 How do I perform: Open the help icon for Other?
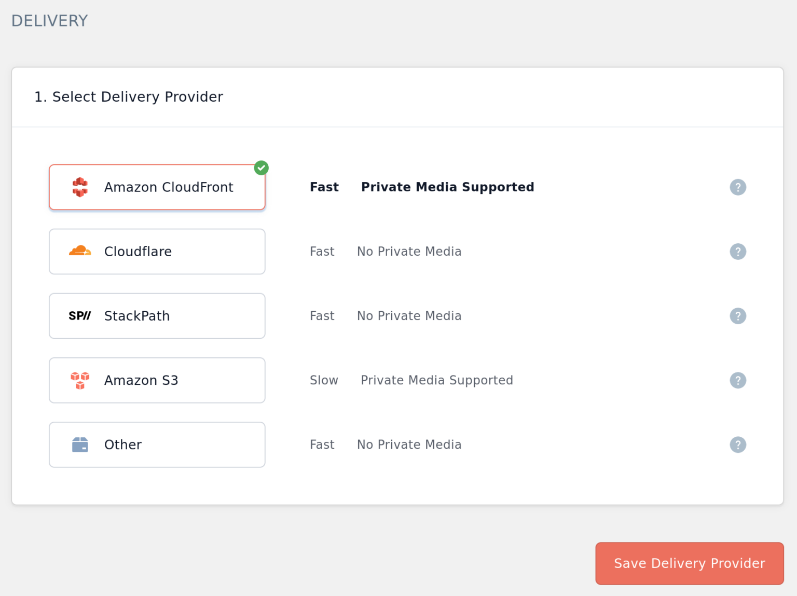click(x=738, y=445)
